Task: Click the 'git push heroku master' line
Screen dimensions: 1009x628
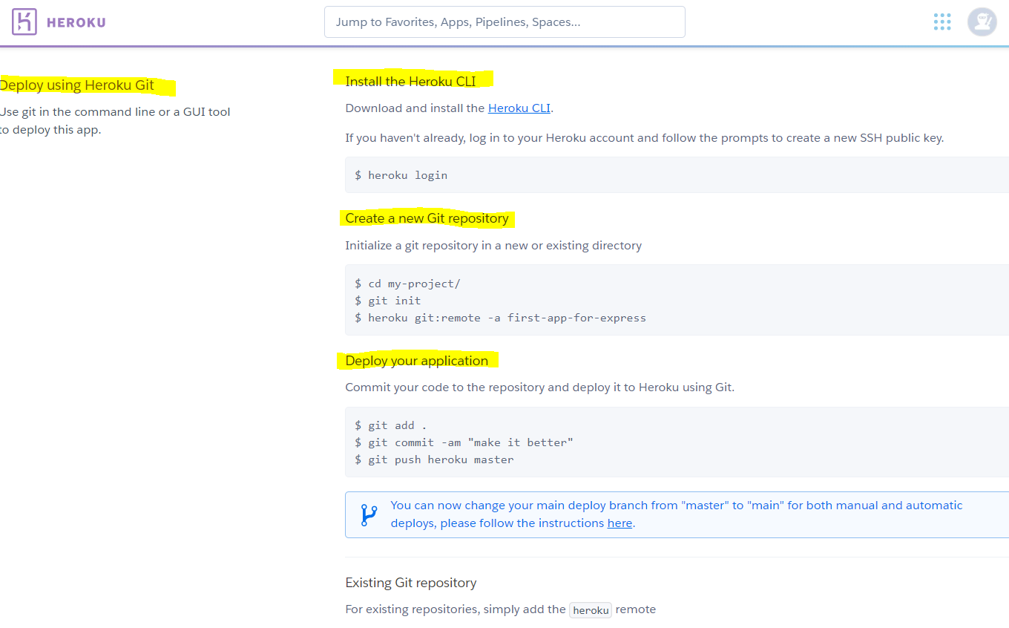Action: pos(434,459)
